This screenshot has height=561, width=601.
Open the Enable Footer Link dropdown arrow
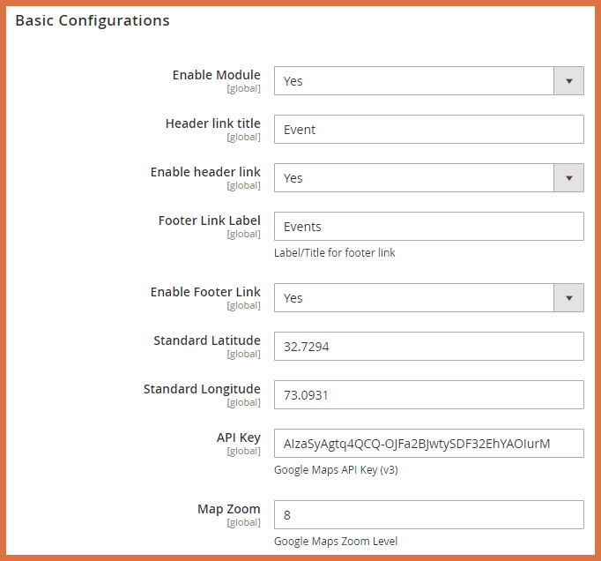tap(568, 298)
